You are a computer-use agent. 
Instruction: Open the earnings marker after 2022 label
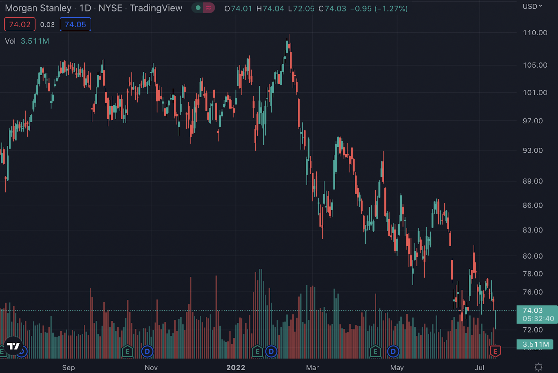click(x=257, y=351)
